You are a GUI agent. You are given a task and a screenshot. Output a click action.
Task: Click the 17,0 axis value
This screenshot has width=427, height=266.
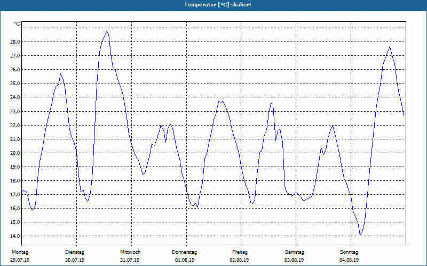click(x=15, y=194)
